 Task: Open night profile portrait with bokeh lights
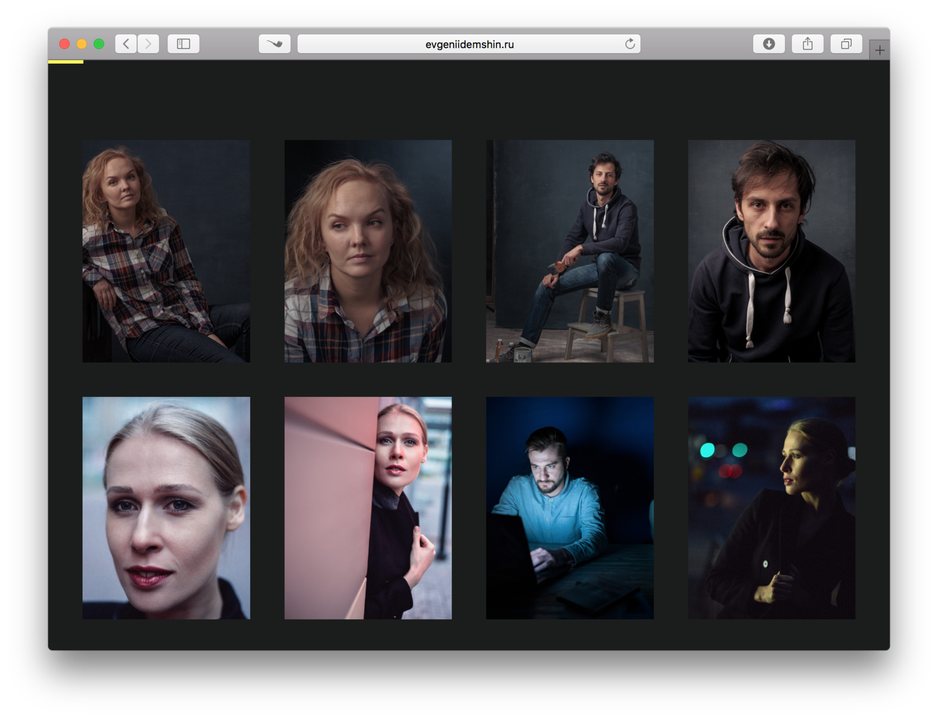[772, 508]
